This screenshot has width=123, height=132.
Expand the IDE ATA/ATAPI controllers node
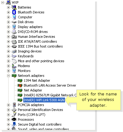(x=8, y=41)
